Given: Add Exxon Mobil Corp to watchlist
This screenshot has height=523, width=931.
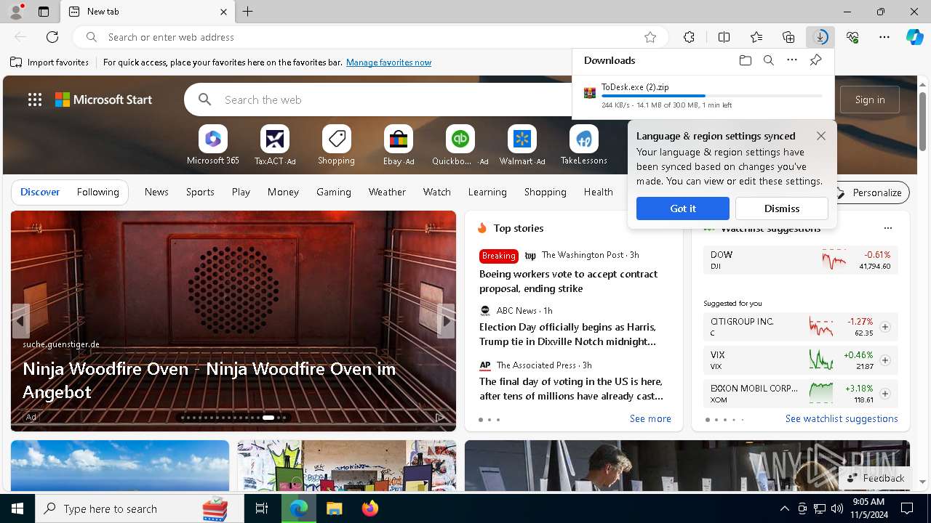Looking at the screenshot, I should click(x=885, y=394).
